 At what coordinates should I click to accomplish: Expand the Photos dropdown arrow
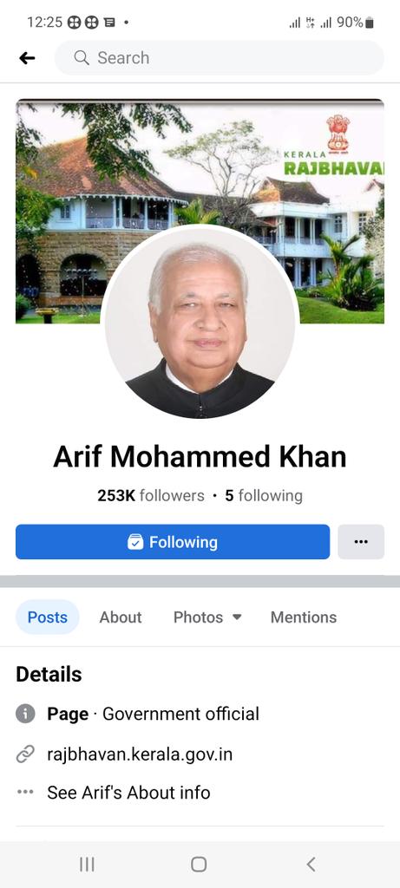[x=237, y=617]
